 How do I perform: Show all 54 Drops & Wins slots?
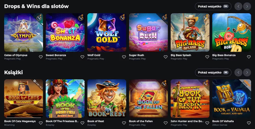213,6
